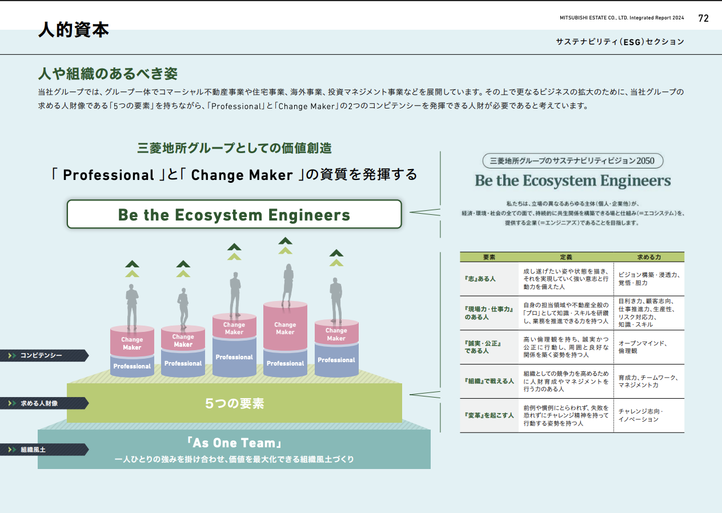Click the 『組織』で戦える人 row label
This screenshot has width=722, height=513.
click(489, 381)
